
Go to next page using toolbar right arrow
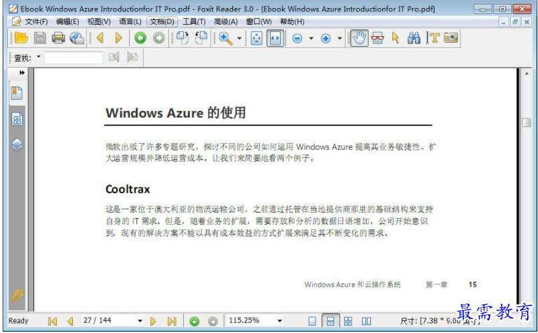[118, 37]
